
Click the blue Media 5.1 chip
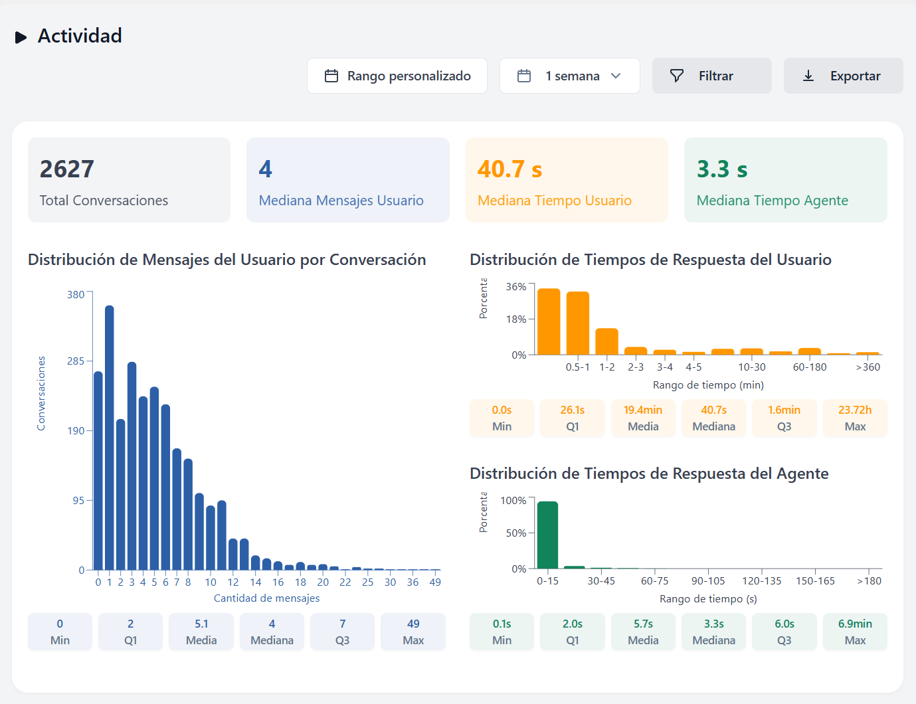pos(201,632)
